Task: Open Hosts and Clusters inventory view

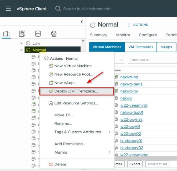Action: pyautogui.click(x=6, y=34)
